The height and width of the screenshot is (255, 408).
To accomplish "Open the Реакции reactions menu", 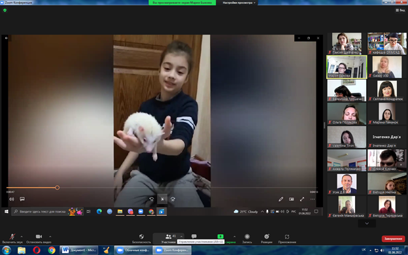I will pos(267,239).
